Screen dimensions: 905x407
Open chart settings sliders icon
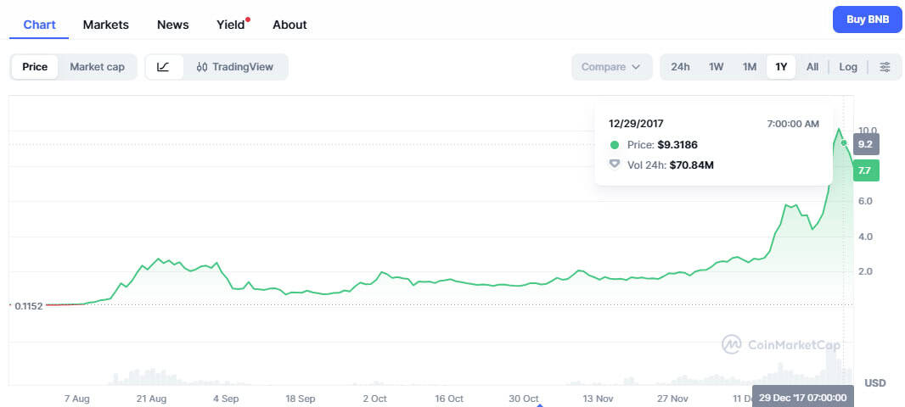point(885,67)
